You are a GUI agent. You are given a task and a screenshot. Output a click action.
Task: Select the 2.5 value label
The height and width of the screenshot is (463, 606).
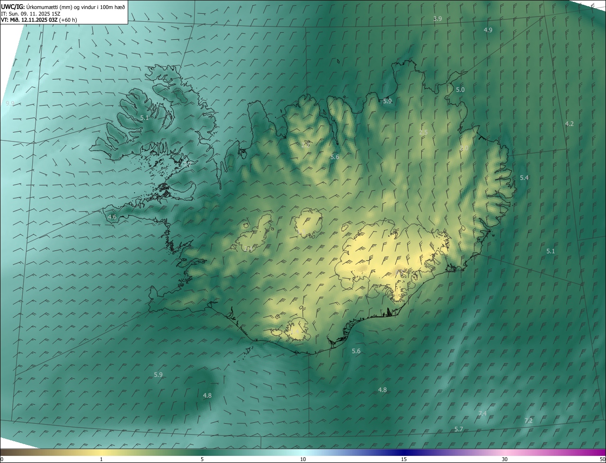coord(423,132)
